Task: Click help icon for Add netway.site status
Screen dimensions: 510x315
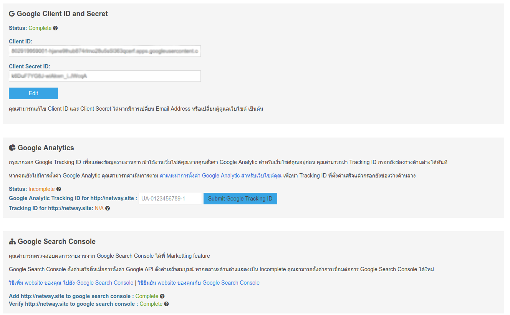Action: [x=162, y=296]
